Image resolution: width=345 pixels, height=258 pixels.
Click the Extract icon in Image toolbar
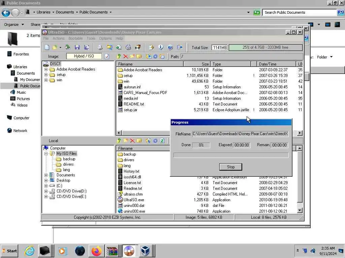coord(149,56)
